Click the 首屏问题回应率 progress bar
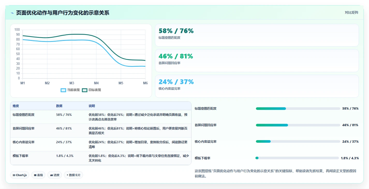Screen dimensions: 369x189 (x=298, y=125)
